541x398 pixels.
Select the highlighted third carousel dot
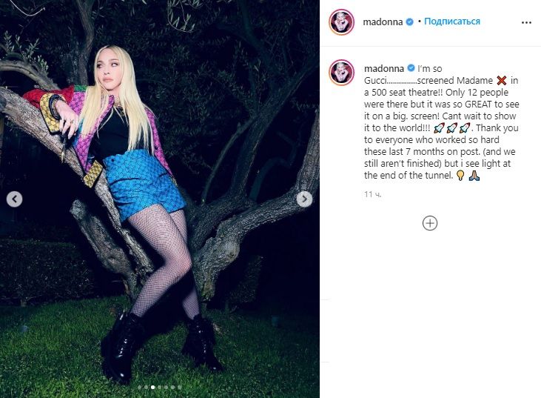pyautogui.click(x=153, y=388)
